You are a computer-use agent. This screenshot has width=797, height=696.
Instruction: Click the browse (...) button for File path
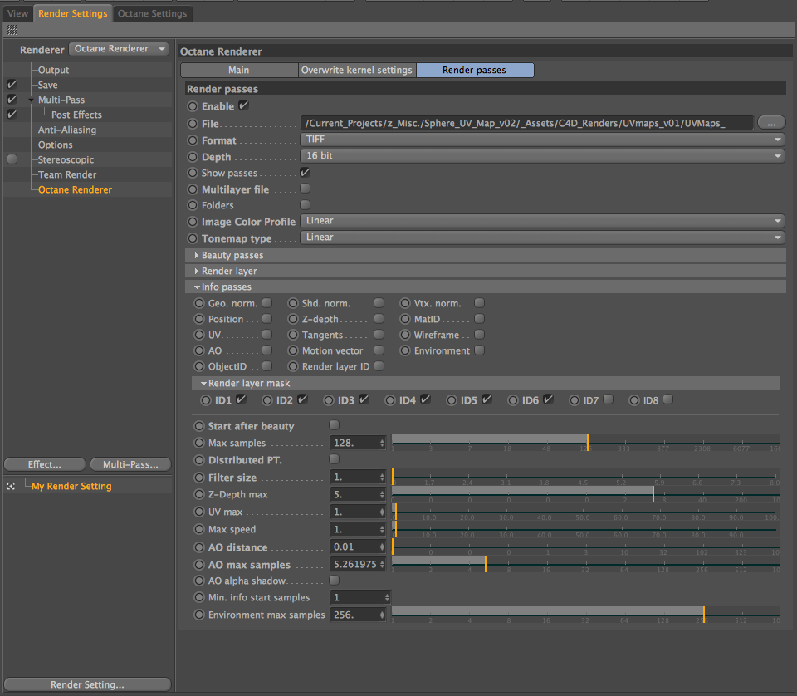tap(771, 123)
